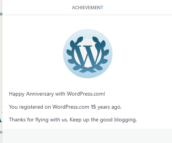The height and width of the screenshot is (143, 172).
Task: Click the cut-off text at the top left edge
Action: 1,14
